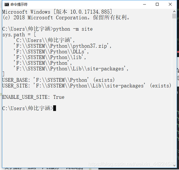This screenshot has width=179, height=170.
Task: Click the Microsoft Corporation copyright line
Action: point(66,18)
